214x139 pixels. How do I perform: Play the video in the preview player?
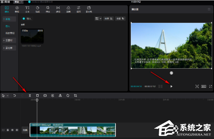pos(171,86)
